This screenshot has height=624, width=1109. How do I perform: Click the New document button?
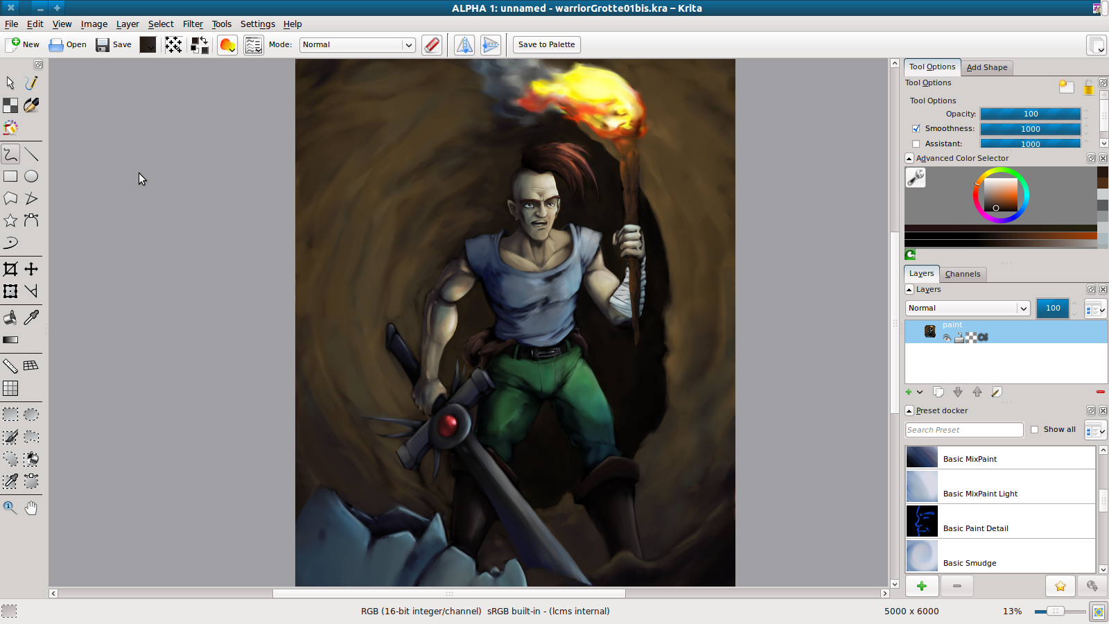(x=23, y=45)
